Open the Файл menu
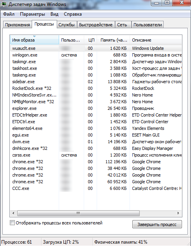Viewport: 191px width, 246px height. (9, 14)
